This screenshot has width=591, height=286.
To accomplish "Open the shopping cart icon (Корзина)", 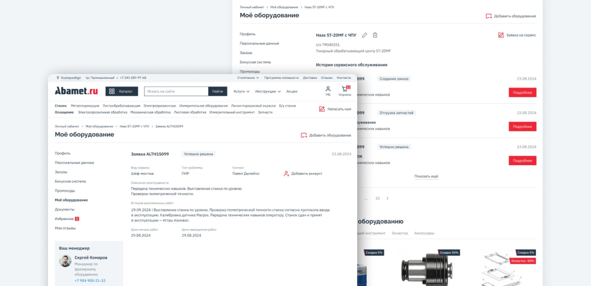I will tap(345, 89).
